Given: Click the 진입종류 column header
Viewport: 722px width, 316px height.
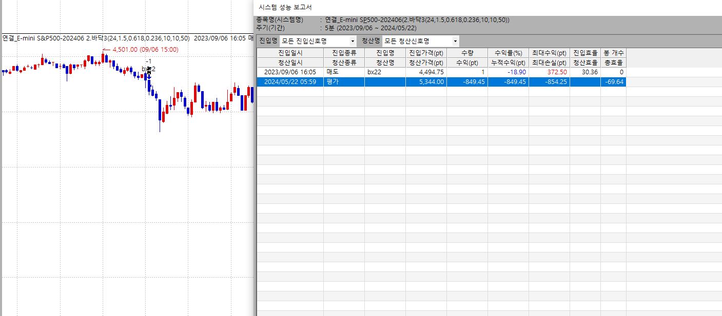Looking at the screenshot, I should click(343, 53).
